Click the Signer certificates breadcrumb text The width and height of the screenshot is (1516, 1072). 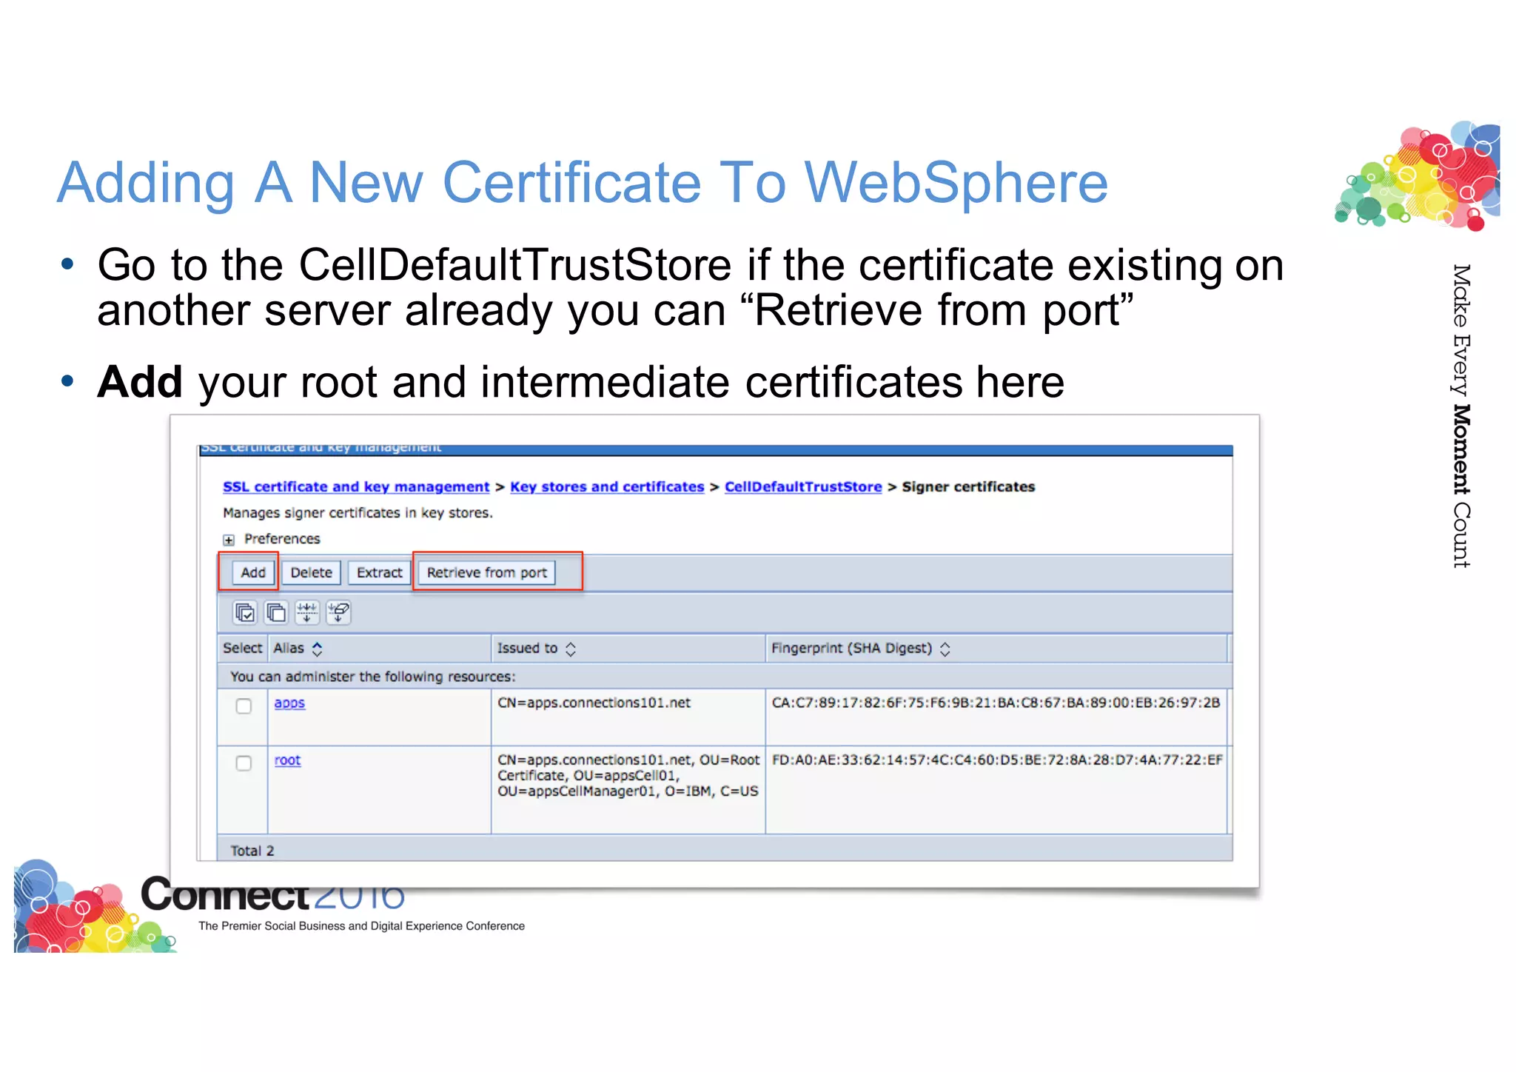[968, 487]
